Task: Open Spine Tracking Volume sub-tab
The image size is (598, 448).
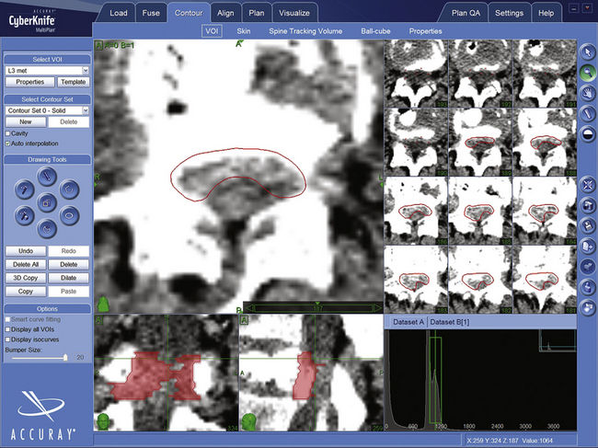Action: [x=305, y=31]
